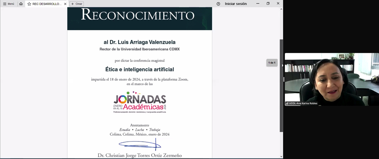379x159 pixels.
Task: Click 'en el marco de las' text
Action: point(140,84)
